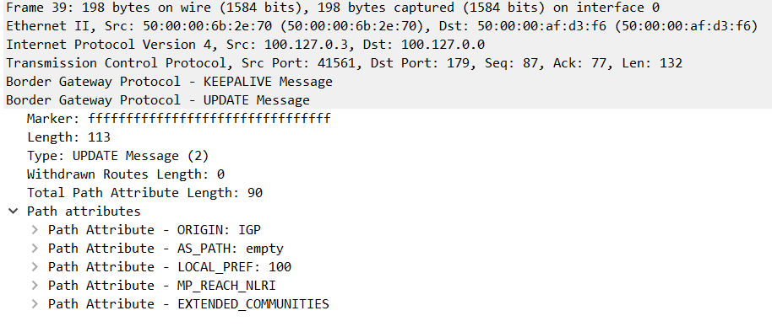This screenshot has width=772, height=332.
Task: Select the BGP UPDATE Message line
Action: pyautogui.click(x=386, y=100)
